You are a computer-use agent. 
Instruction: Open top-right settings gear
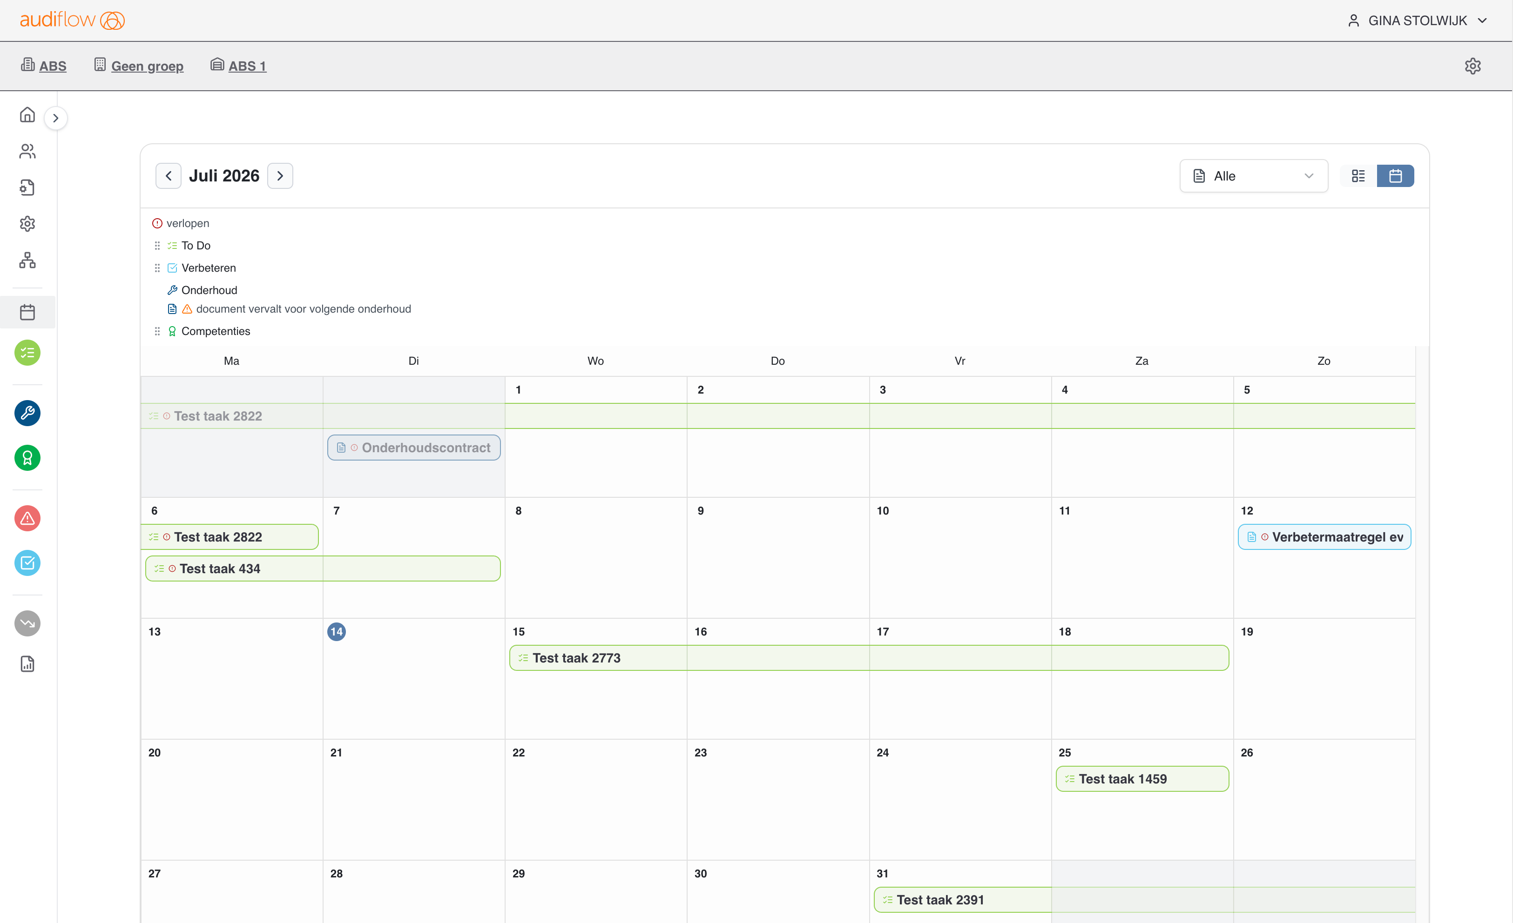tap(1472, 66)
